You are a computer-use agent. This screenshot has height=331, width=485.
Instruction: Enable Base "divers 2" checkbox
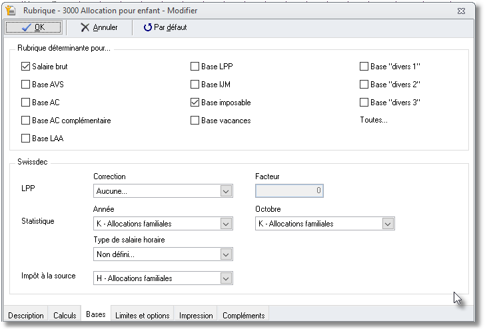[x=364, y=85]
